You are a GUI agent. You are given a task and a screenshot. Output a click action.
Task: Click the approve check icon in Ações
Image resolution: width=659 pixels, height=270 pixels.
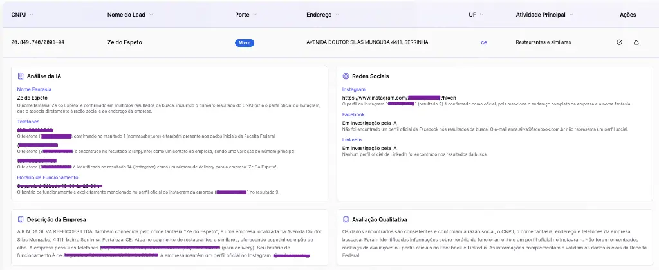pos(619,42)
